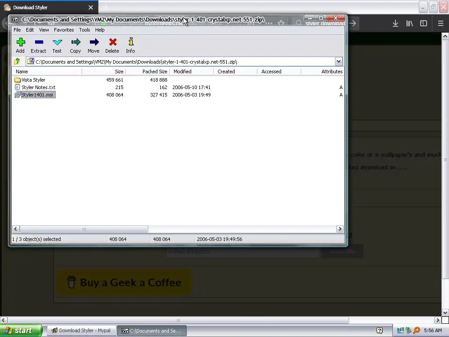This screenshot has width=449, height=337.
Task: Select the Styler Notes.txt file icon
Action: coord(18,87)
